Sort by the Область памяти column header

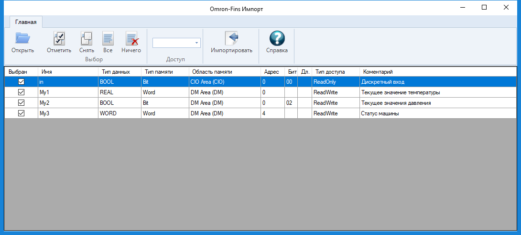225,72
